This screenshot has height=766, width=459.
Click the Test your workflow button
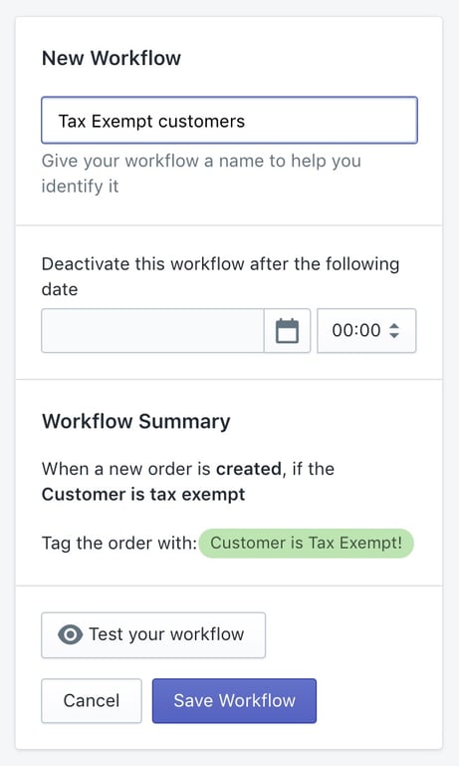pyautogui.click(x=153, y=635)
